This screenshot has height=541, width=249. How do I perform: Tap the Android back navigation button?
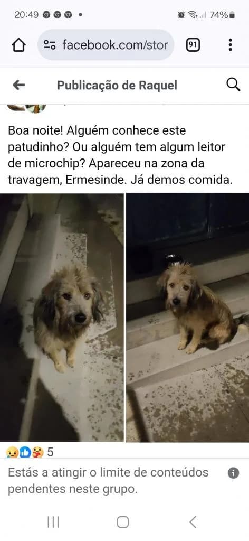point(193,522)
